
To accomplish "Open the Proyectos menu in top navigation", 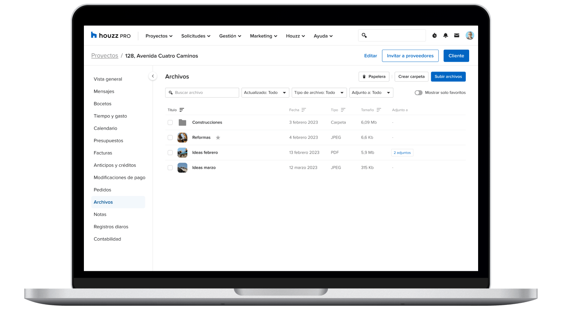I will tap(159, 36).
